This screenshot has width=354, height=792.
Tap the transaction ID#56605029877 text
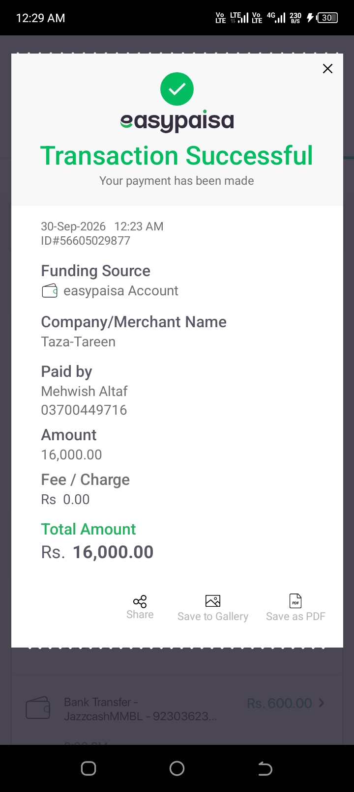tap(86, 241)
